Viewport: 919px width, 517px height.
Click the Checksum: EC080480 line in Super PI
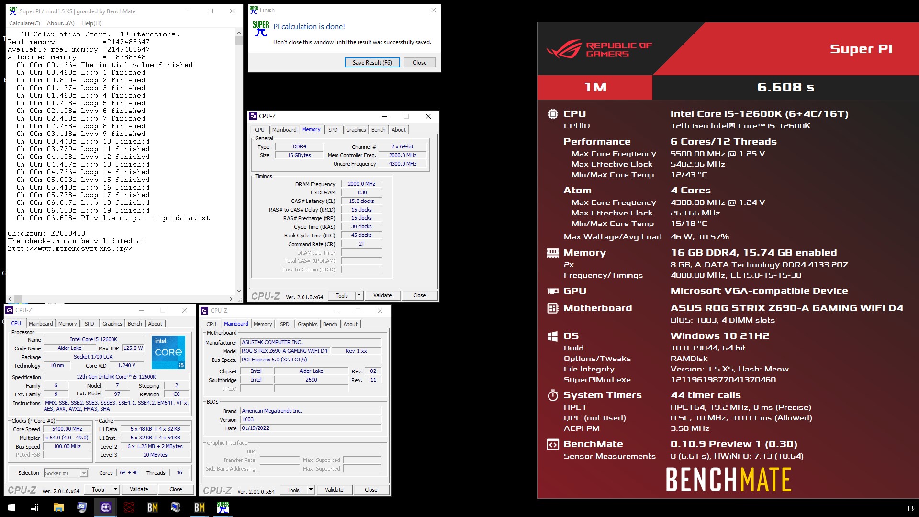46,234
